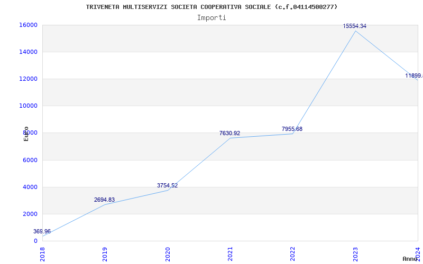Click the 12000 value axis label
This screenshot has height=264, width=423.
point(28,79)
